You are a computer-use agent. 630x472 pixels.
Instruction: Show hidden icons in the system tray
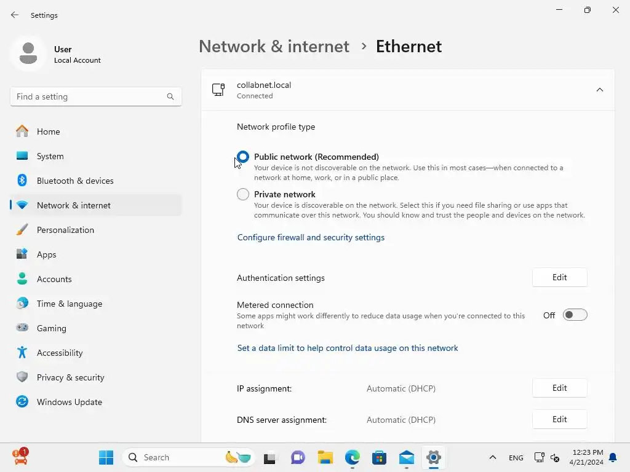coord(493,457)
